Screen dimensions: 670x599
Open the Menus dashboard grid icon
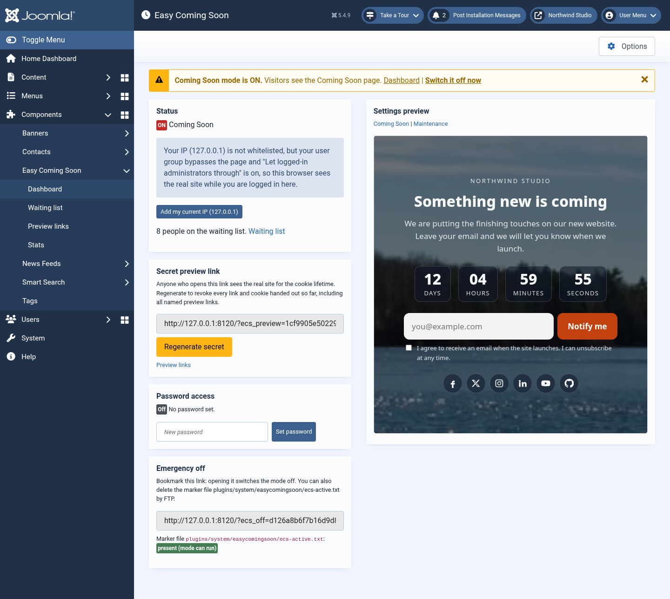[125, 96]
